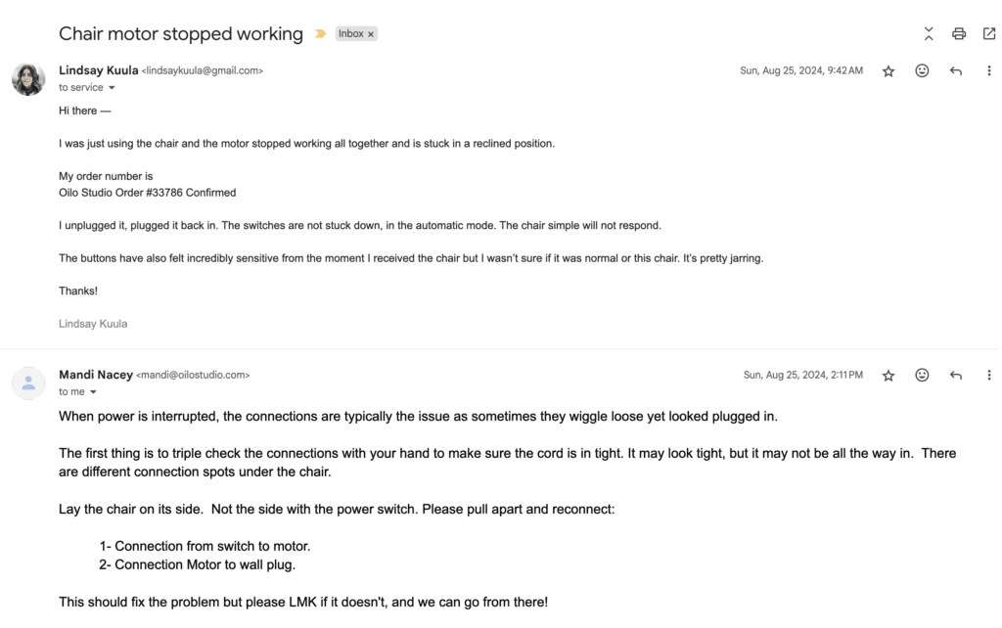Reply to Lindsay Kuula's email

coord(955,70)
